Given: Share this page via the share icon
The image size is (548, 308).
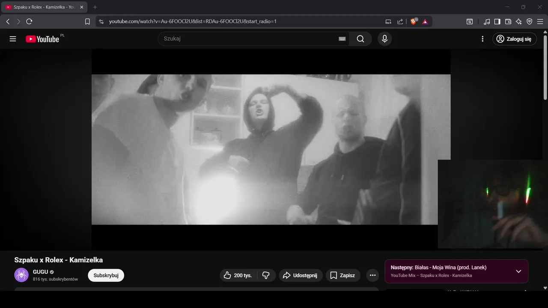Looking at the screenshot, I should pos(400,21).
